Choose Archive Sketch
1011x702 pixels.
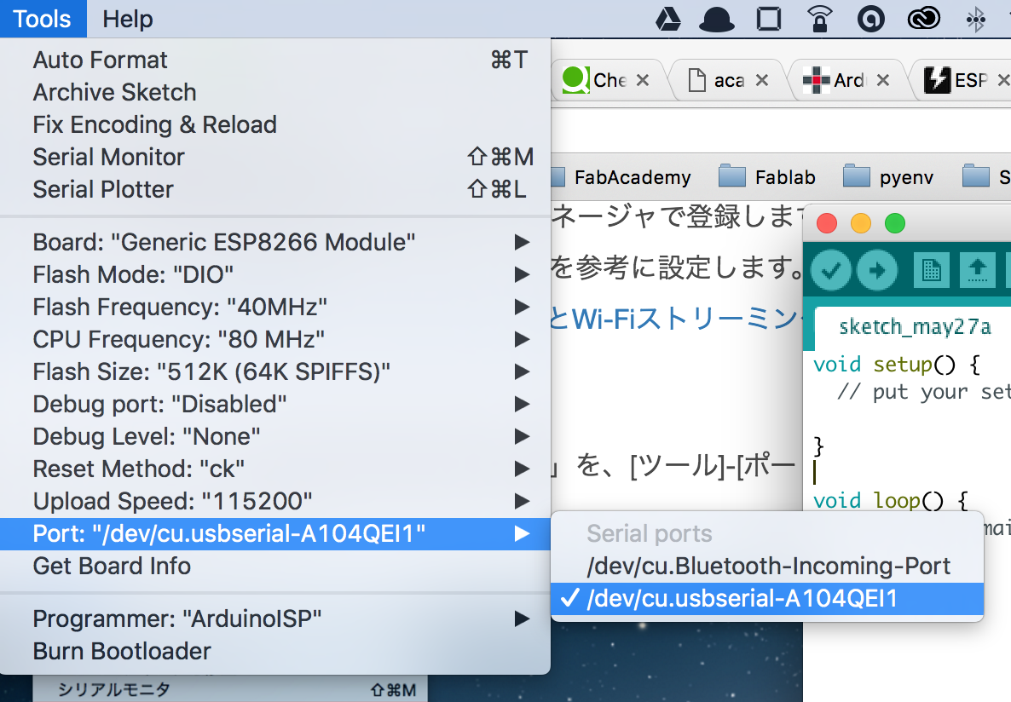275,92
